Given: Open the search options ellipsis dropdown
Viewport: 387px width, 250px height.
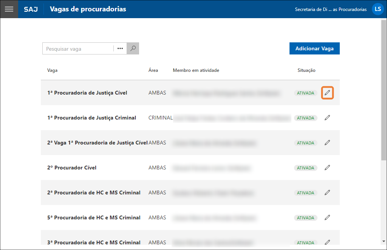Looking at the screenshot, I should point(120,48).
